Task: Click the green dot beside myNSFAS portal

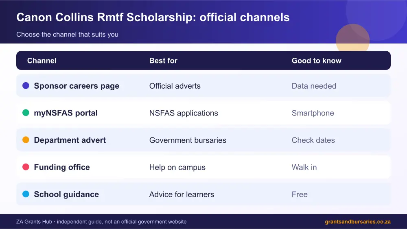Action: (x=26, y=113)
